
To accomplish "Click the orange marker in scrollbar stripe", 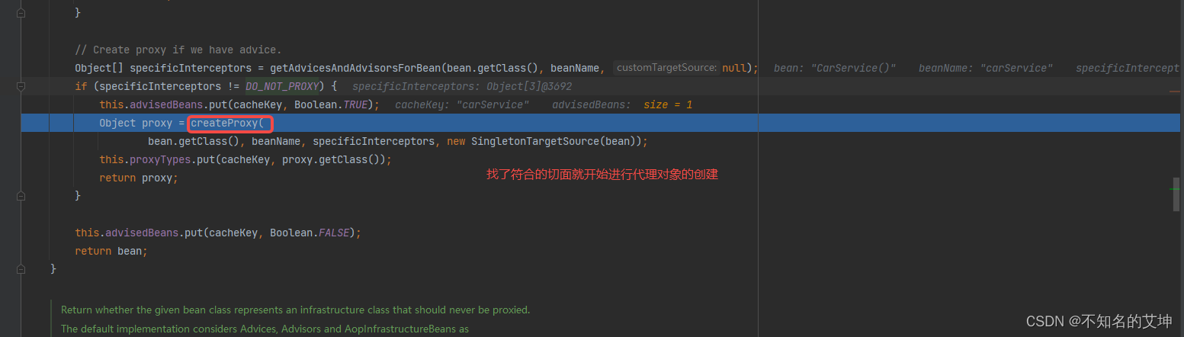I will pyautogui.click(x=1174, y=91).
